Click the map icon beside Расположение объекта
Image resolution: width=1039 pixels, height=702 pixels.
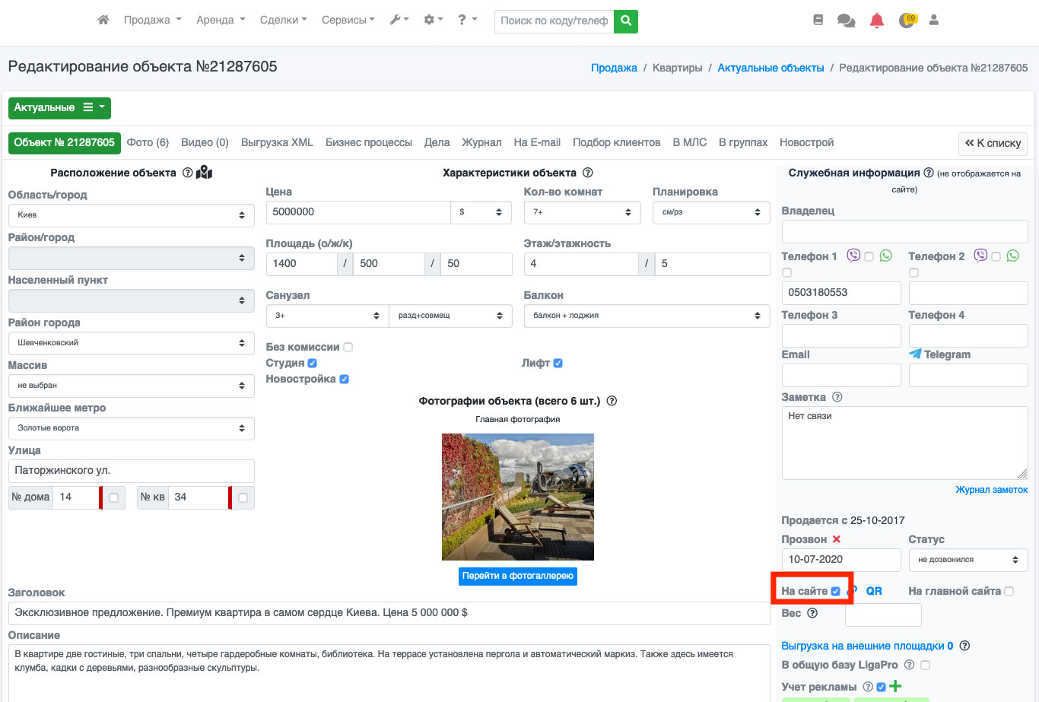tap(204, 173)
